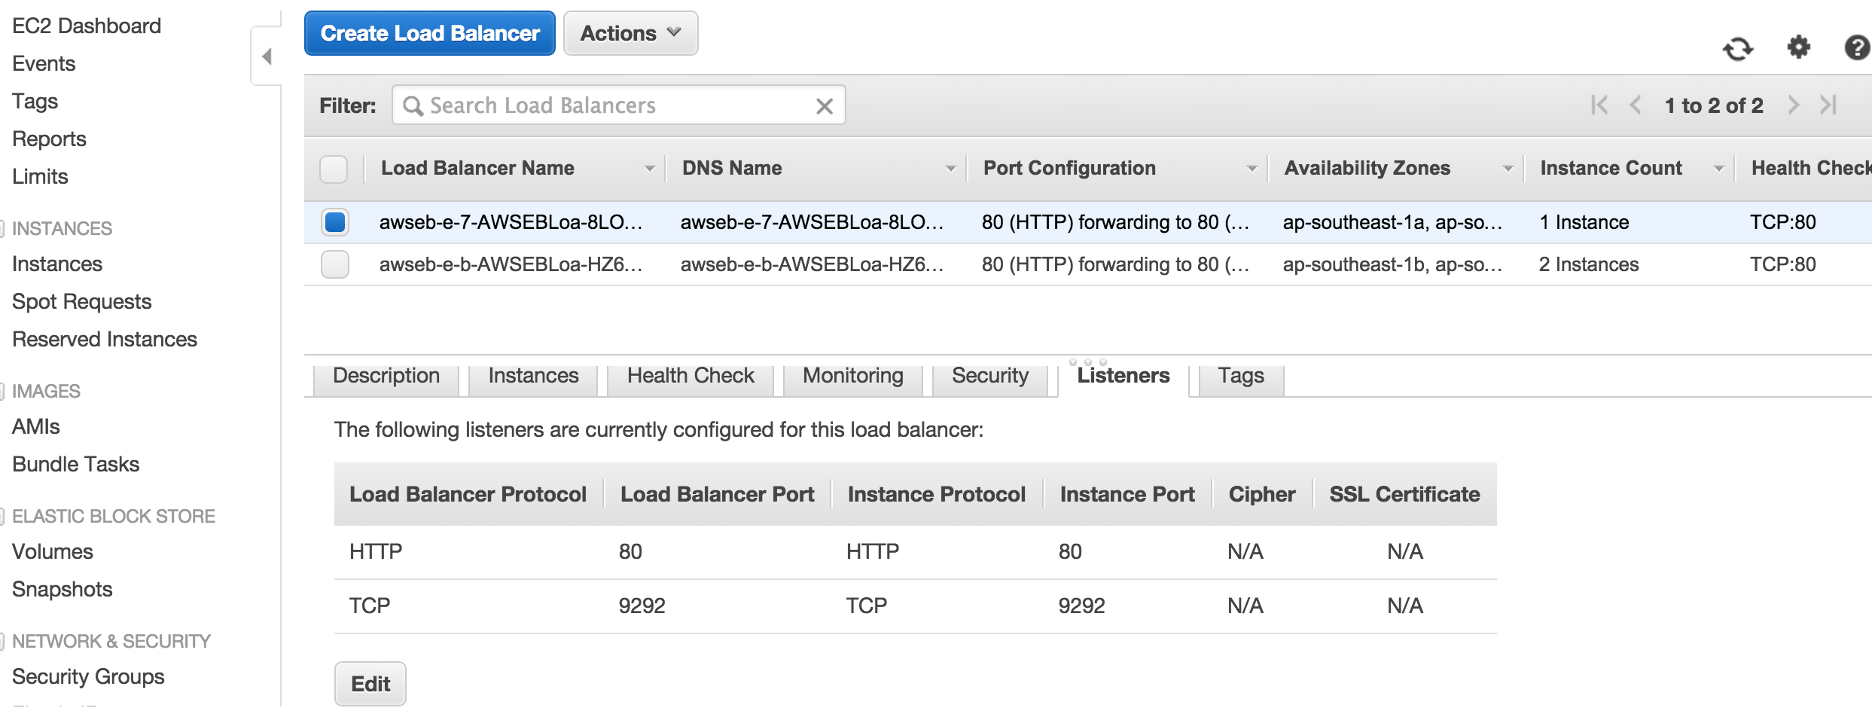
Task: Clear the search filter with X
Action: (825, 106)
